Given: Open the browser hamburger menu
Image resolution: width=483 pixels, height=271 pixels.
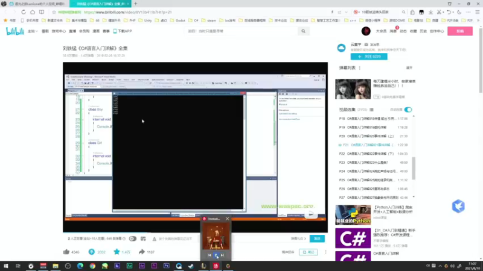Looking at the screenshot, I should coord(478,12).
